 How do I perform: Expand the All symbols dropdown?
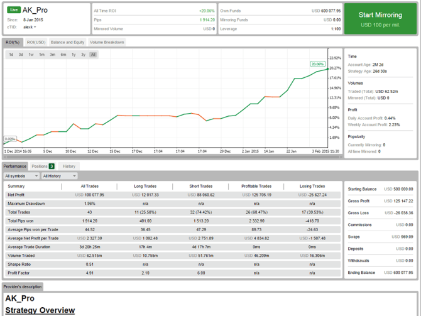[x=21, y=176]
